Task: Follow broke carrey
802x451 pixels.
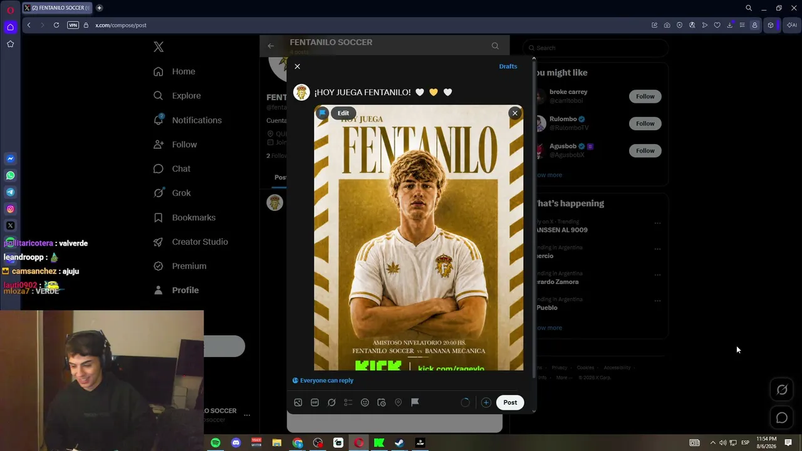Action: 645,96
